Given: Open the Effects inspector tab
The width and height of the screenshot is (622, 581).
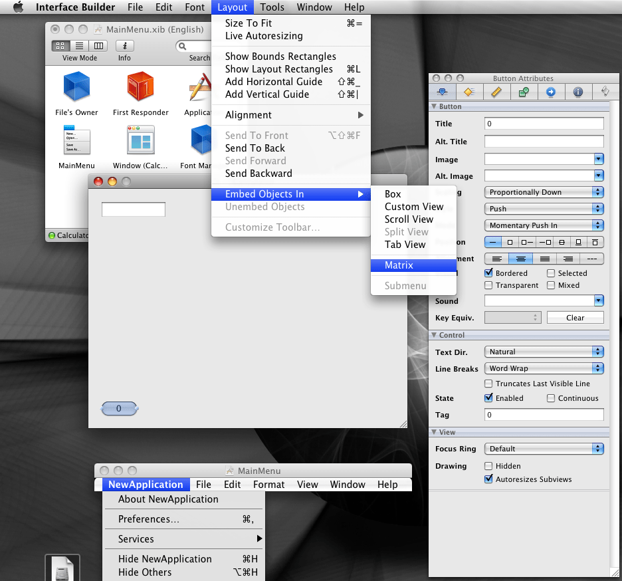Looking at the screenshot, I should pos(470,92).
